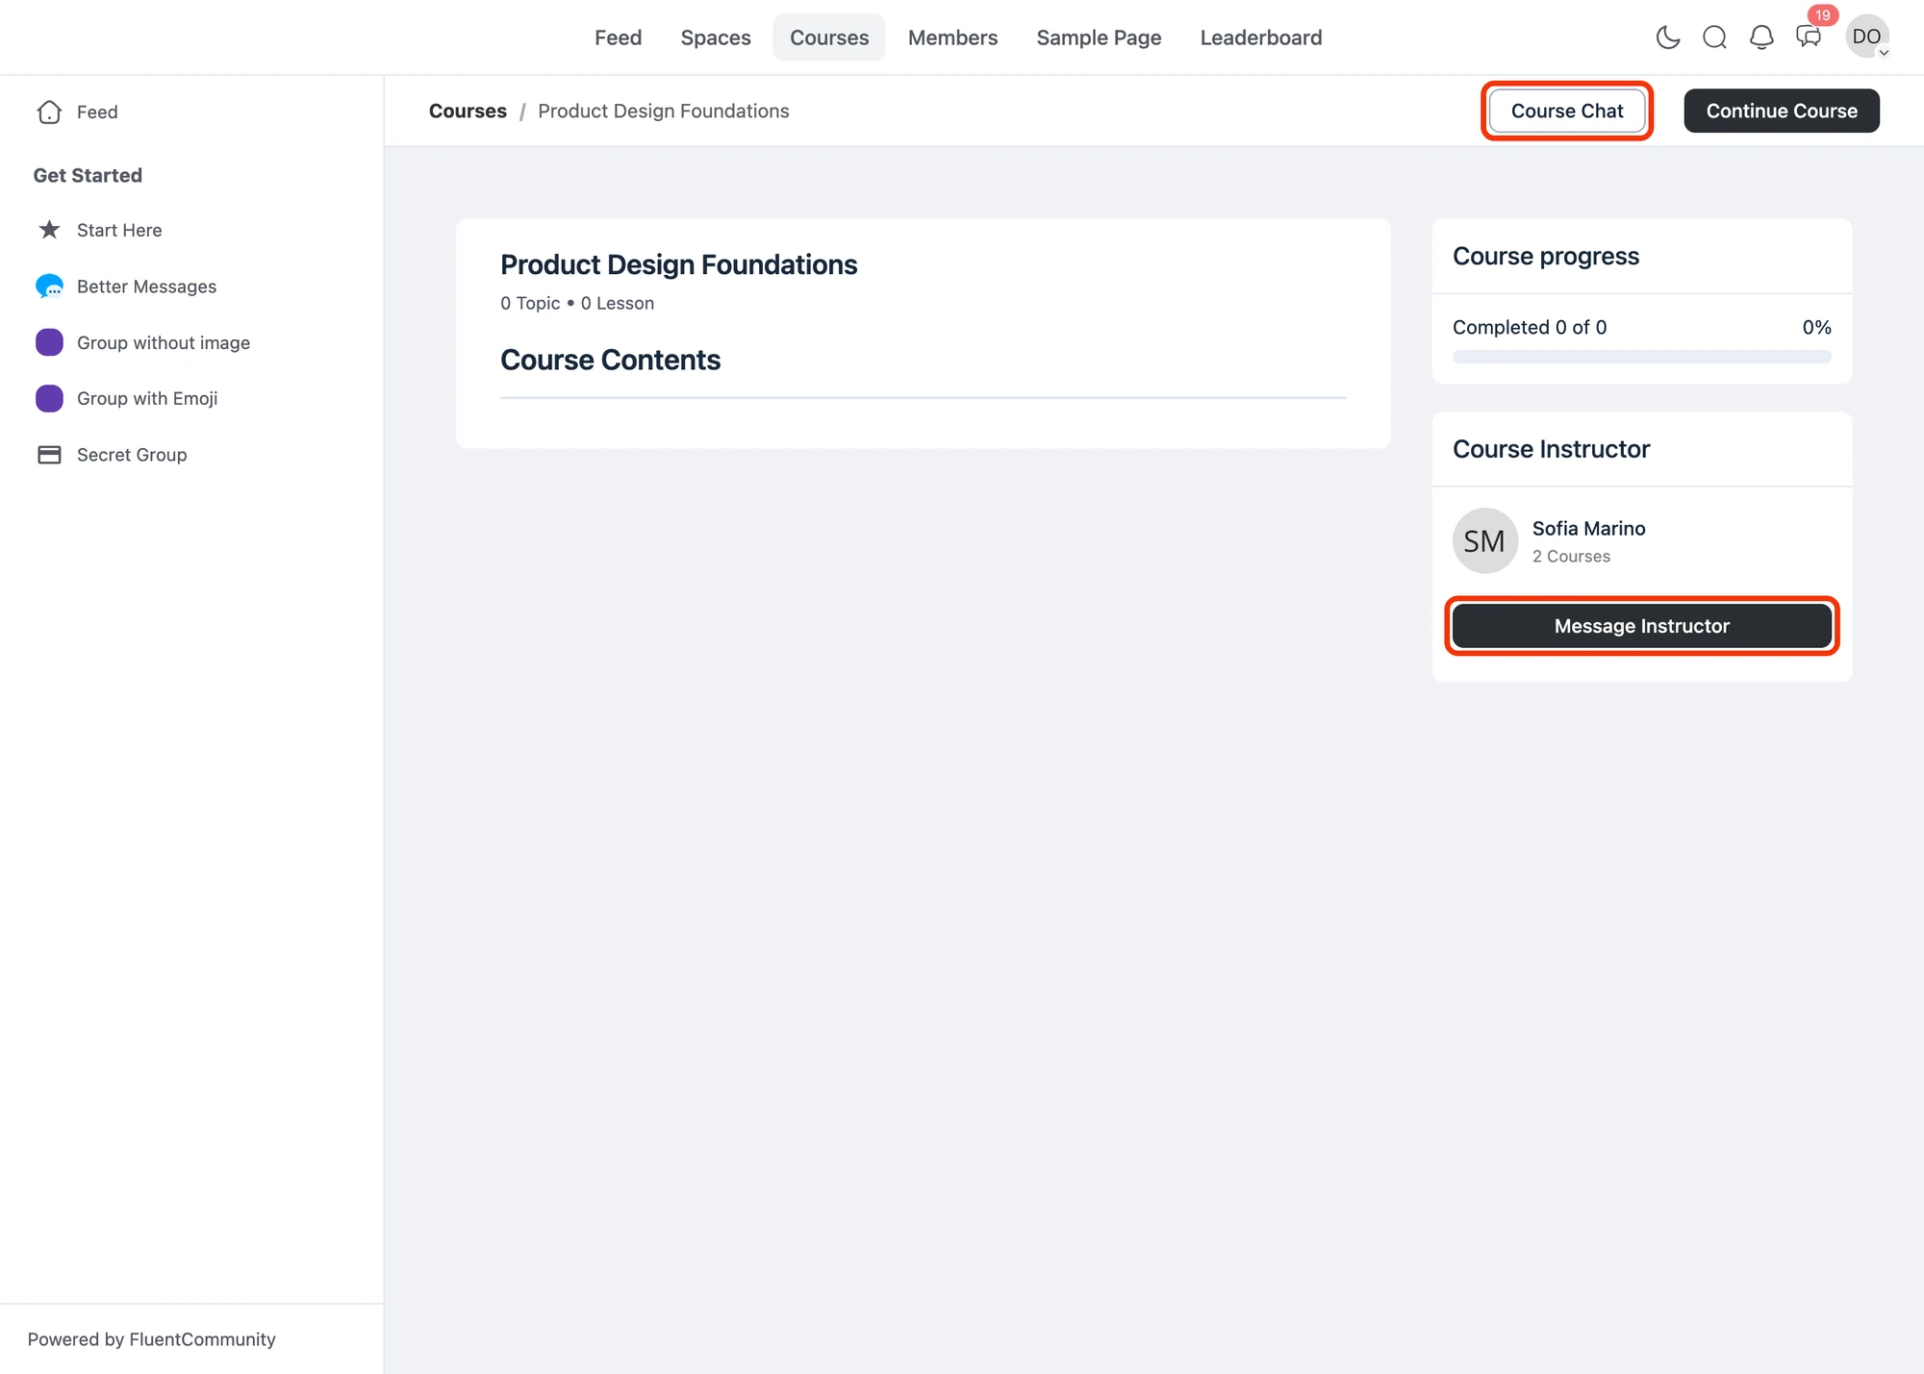1924x1374 pixels.
Task: Open the Sofia Marino instructor name link
Action: pyautogui.click(x=1588, y=528)
